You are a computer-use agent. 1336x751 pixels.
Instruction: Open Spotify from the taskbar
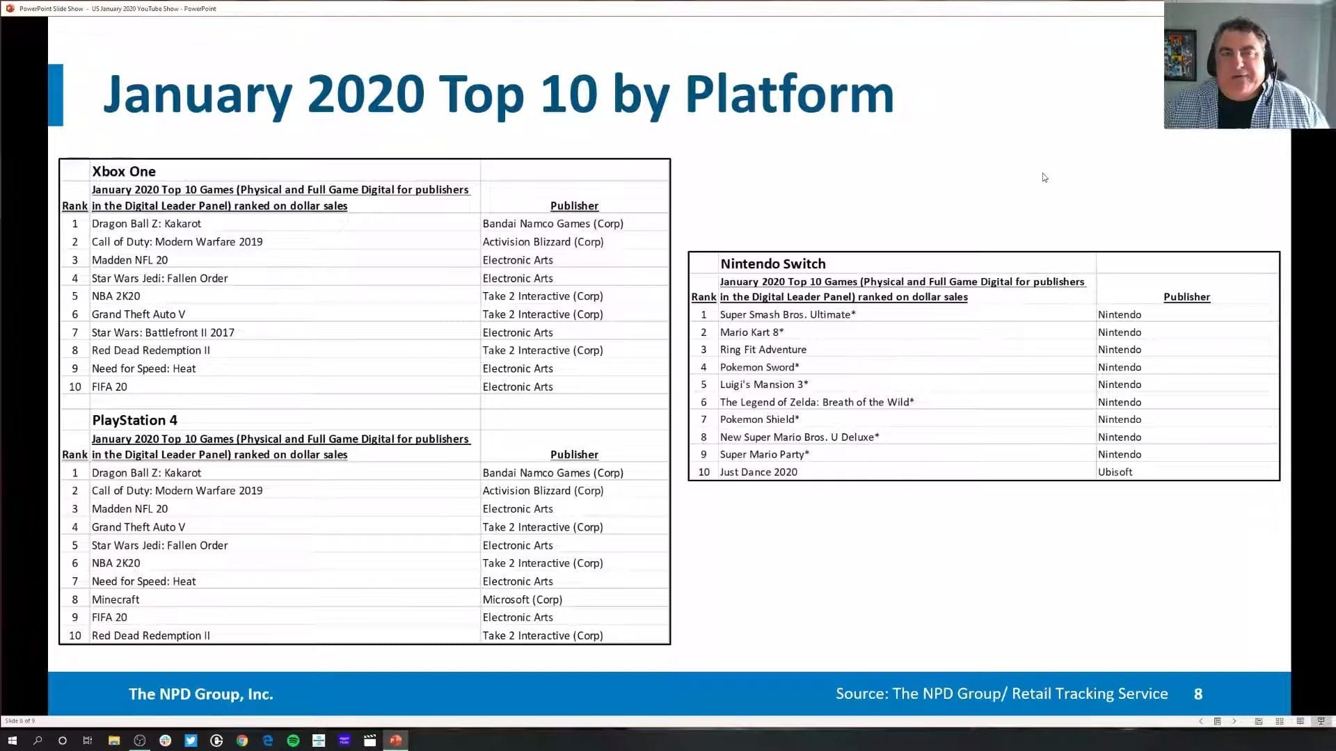point(293,741)
